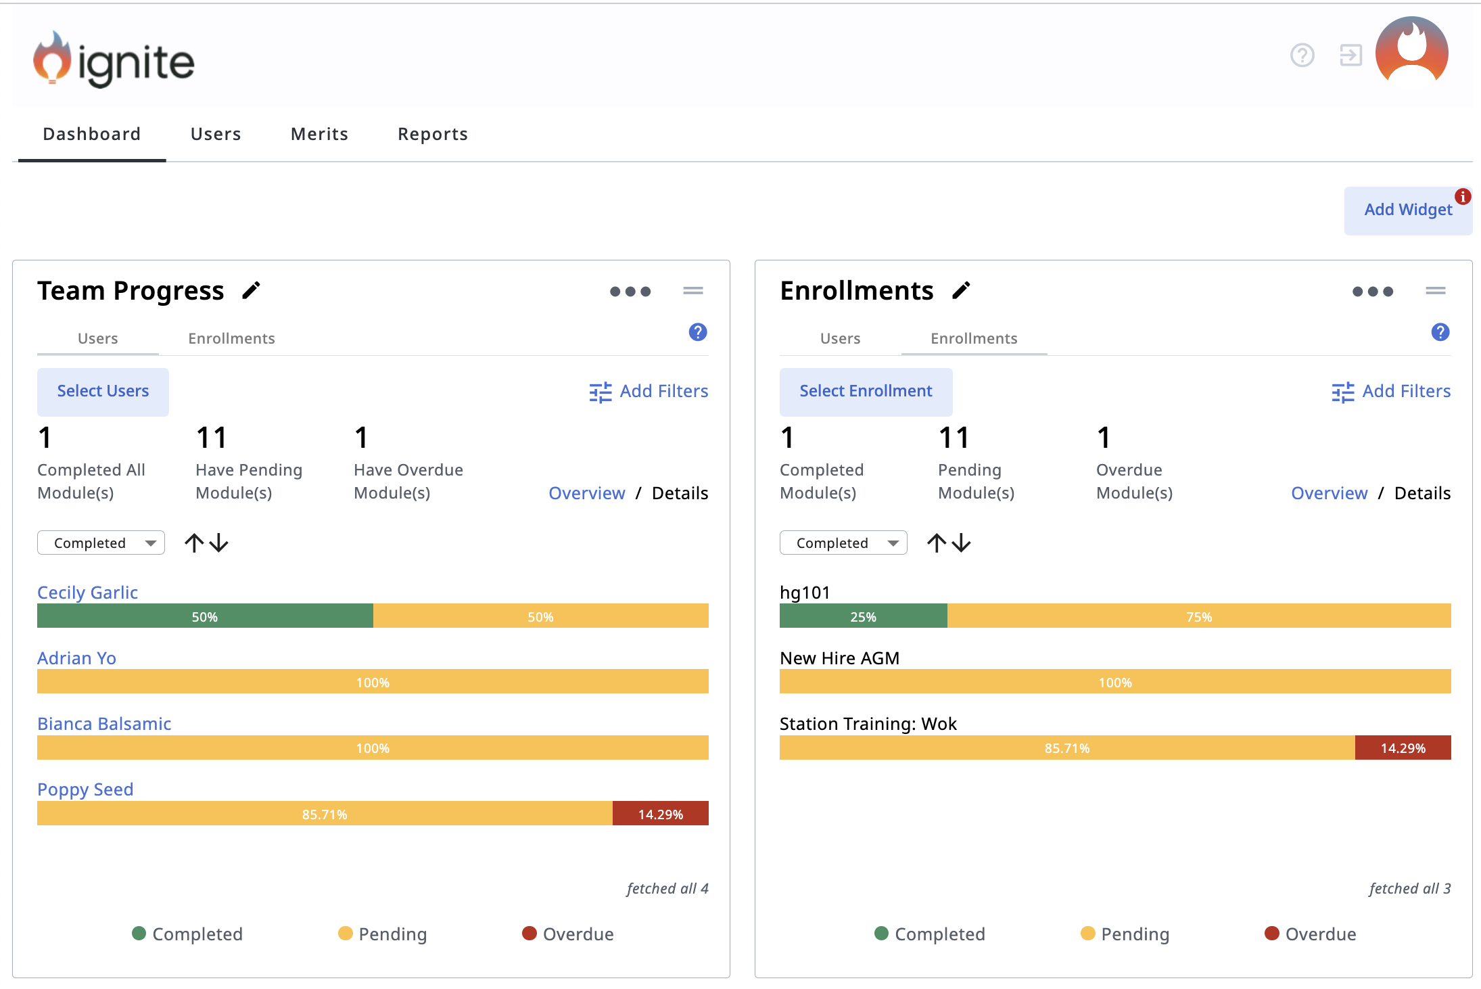Image resolution: width=1481 pixels, height=989 pixels.
Task: Click the help question mark in header
Action: tap(1302, 55)
